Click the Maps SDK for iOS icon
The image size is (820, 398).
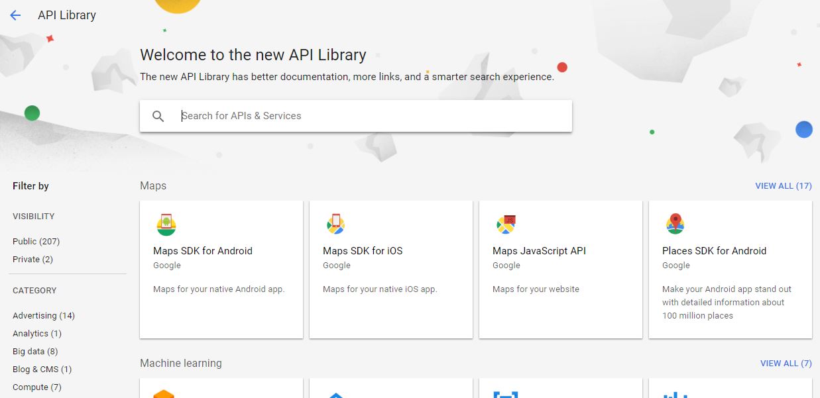(335, 224)
